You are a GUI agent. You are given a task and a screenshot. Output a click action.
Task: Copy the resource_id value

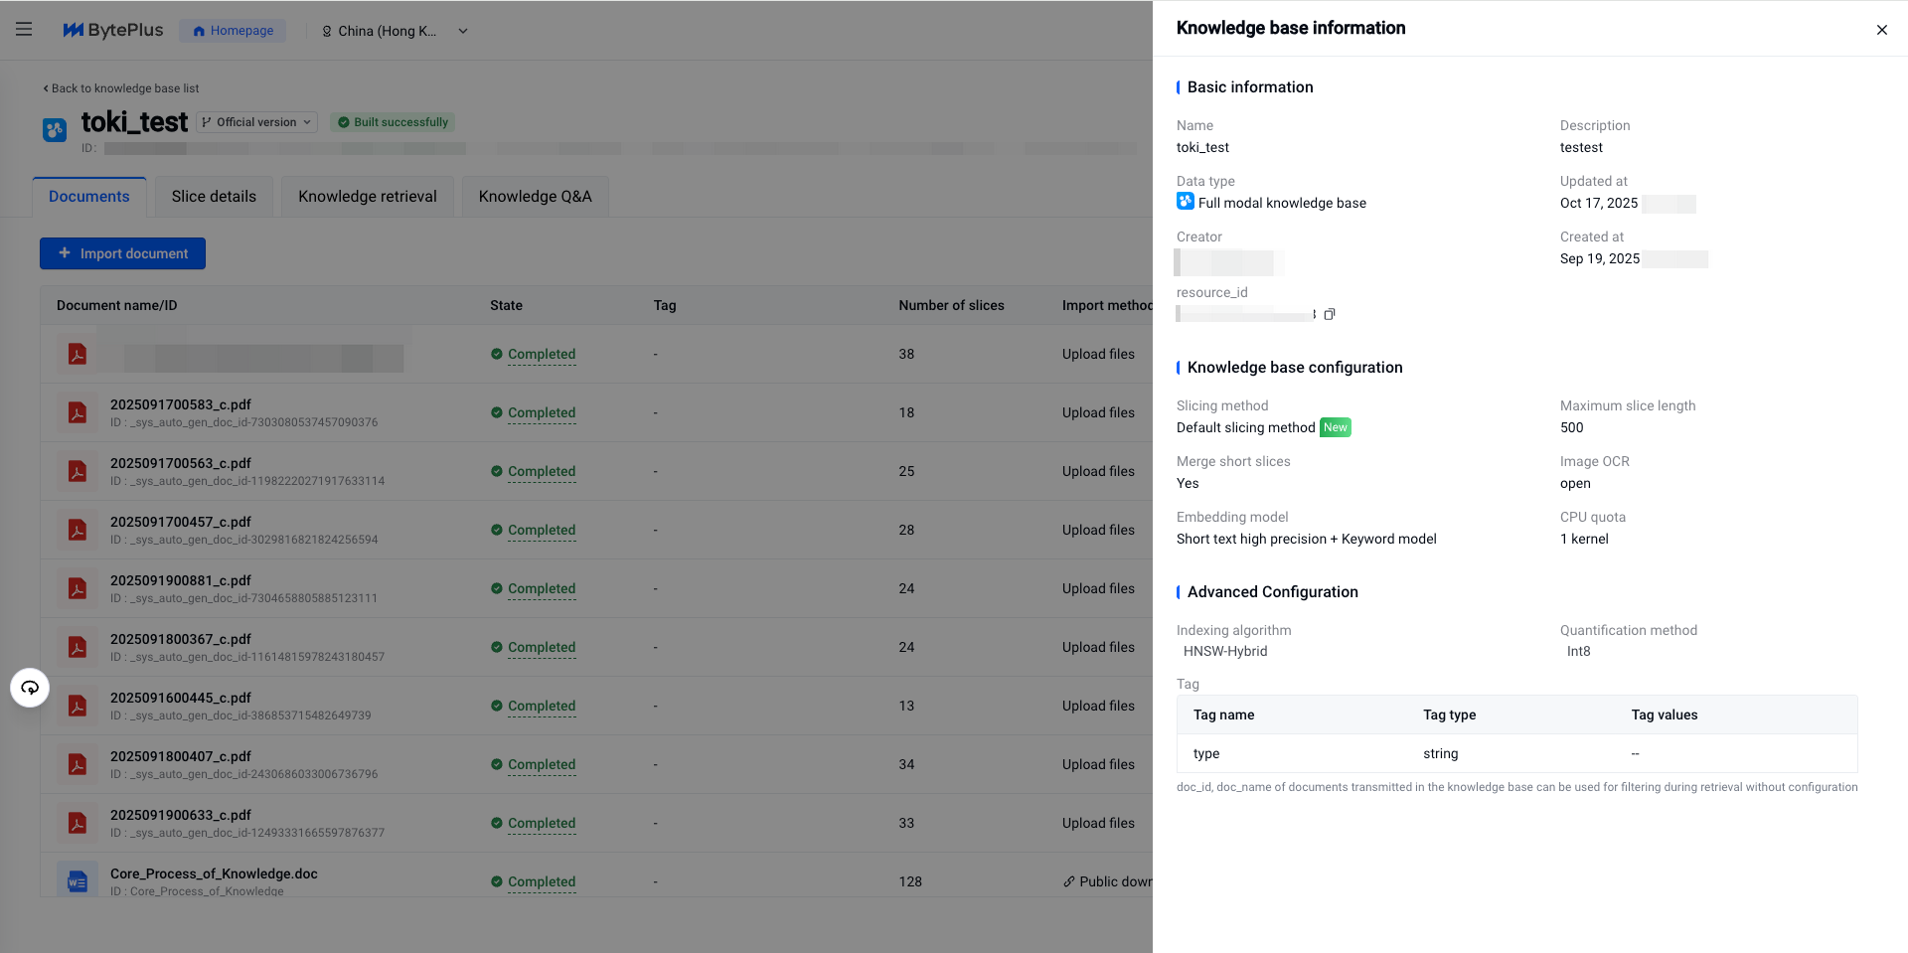coord(1329,314)
